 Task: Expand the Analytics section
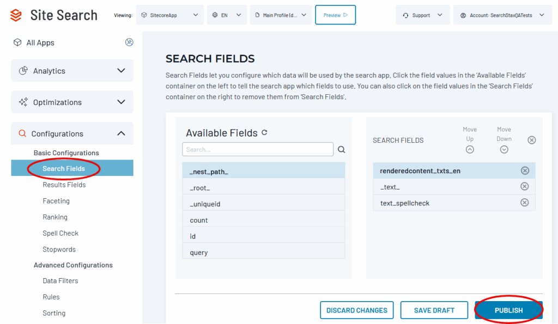(72, 71)
